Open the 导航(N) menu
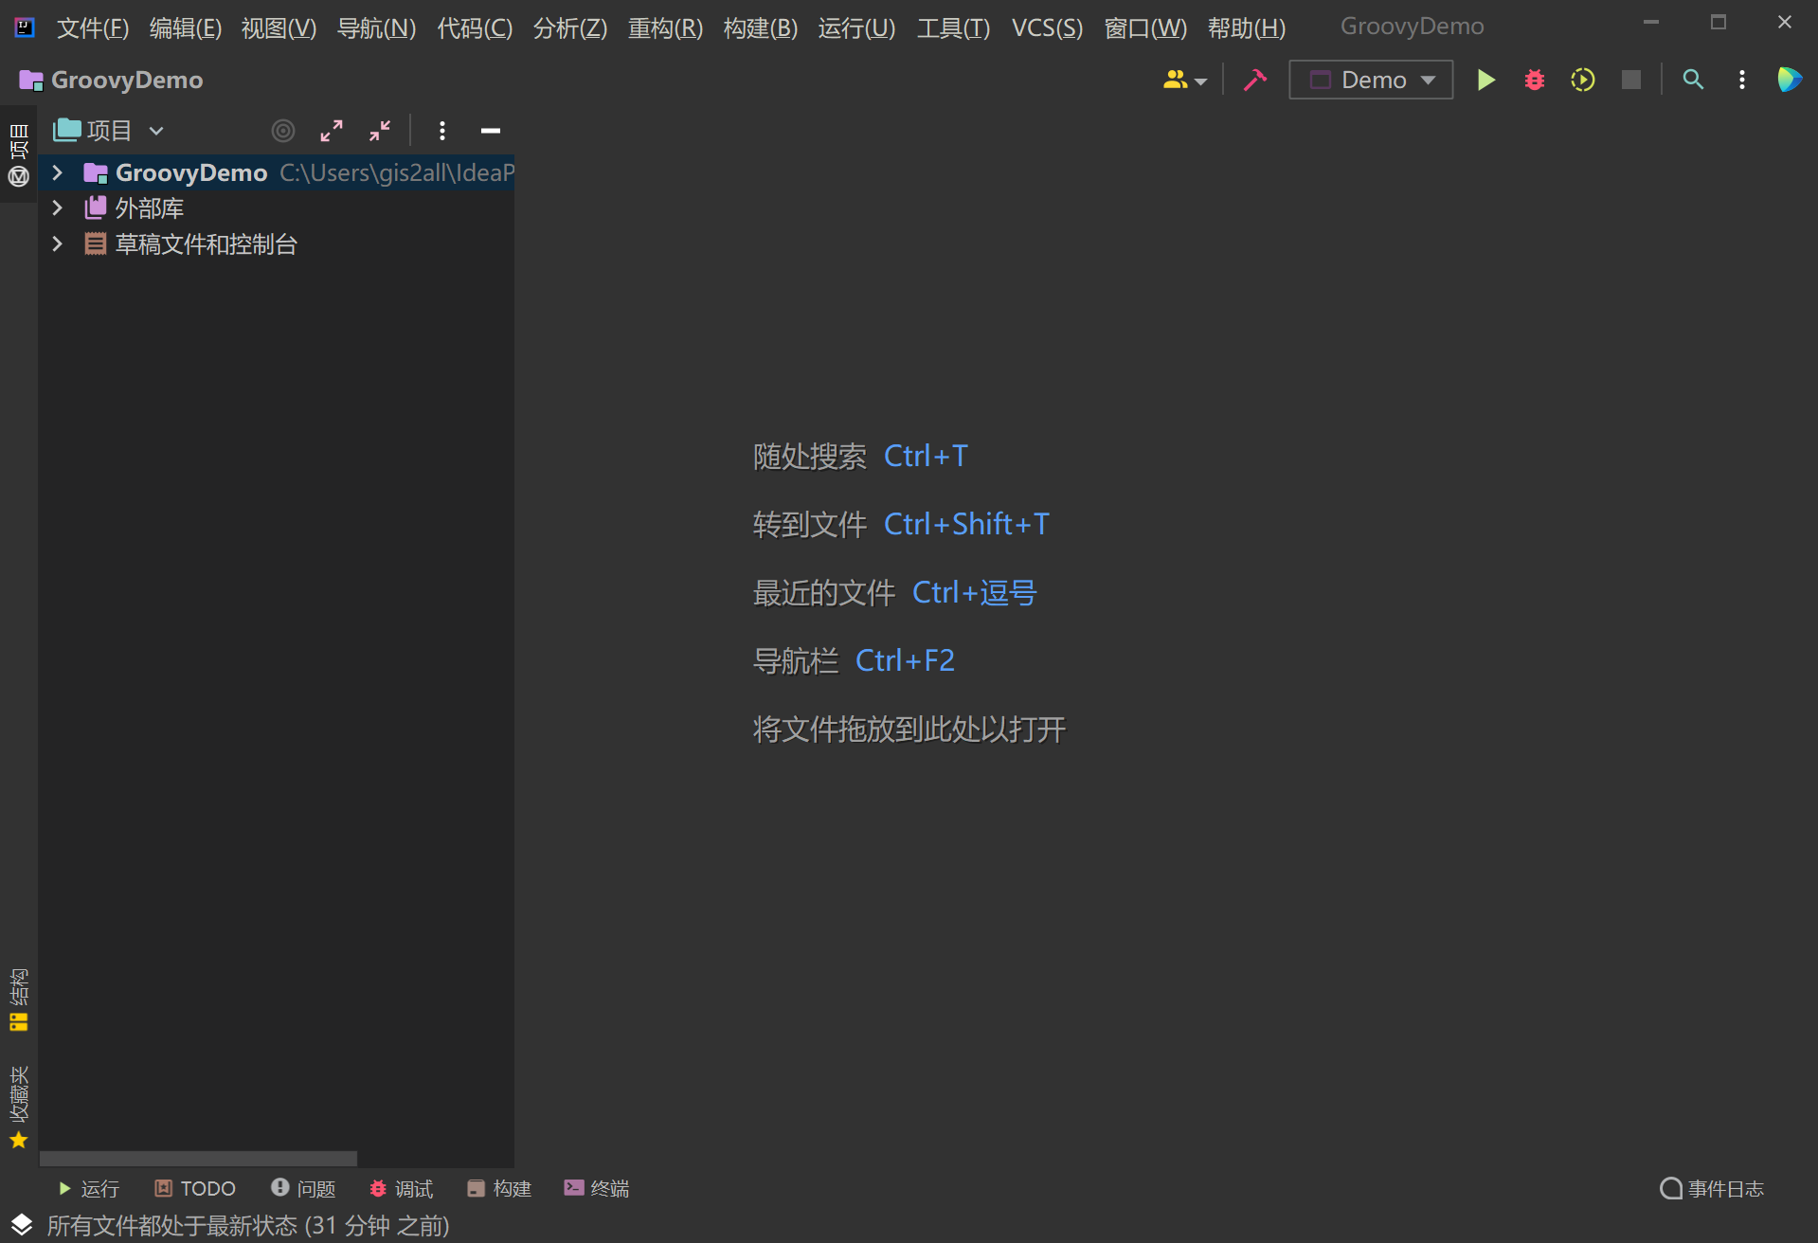 pos(376,27)
